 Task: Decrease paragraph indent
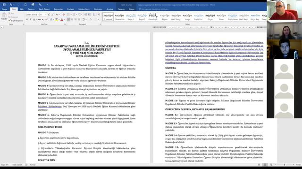coord(86,15)
